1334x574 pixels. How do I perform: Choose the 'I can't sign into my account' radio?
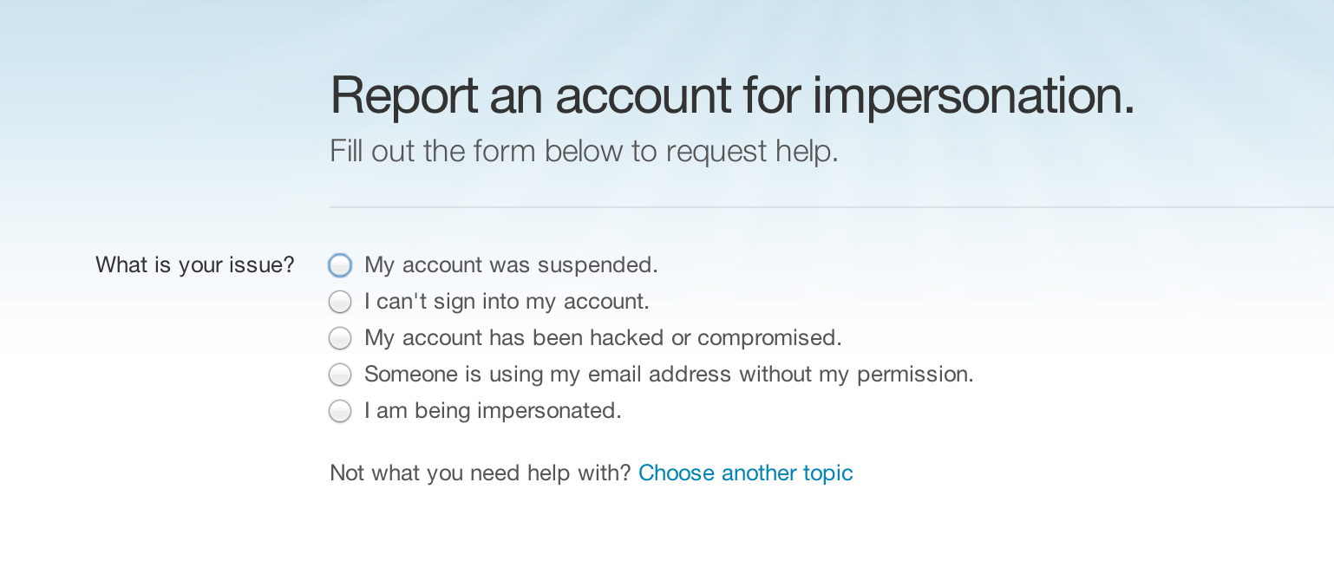click(340, 302)
